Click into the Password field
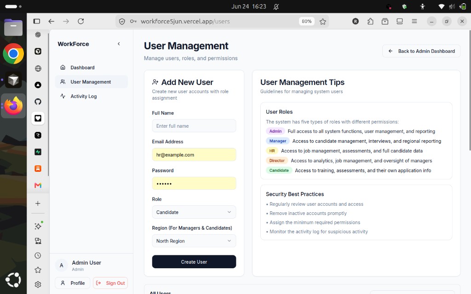 coord(194,184)
